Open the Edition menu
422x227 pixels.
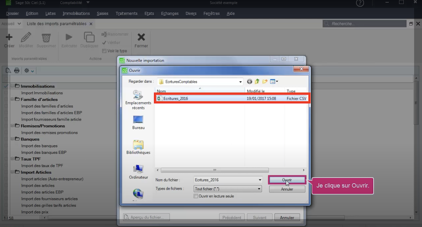(32, 14)
